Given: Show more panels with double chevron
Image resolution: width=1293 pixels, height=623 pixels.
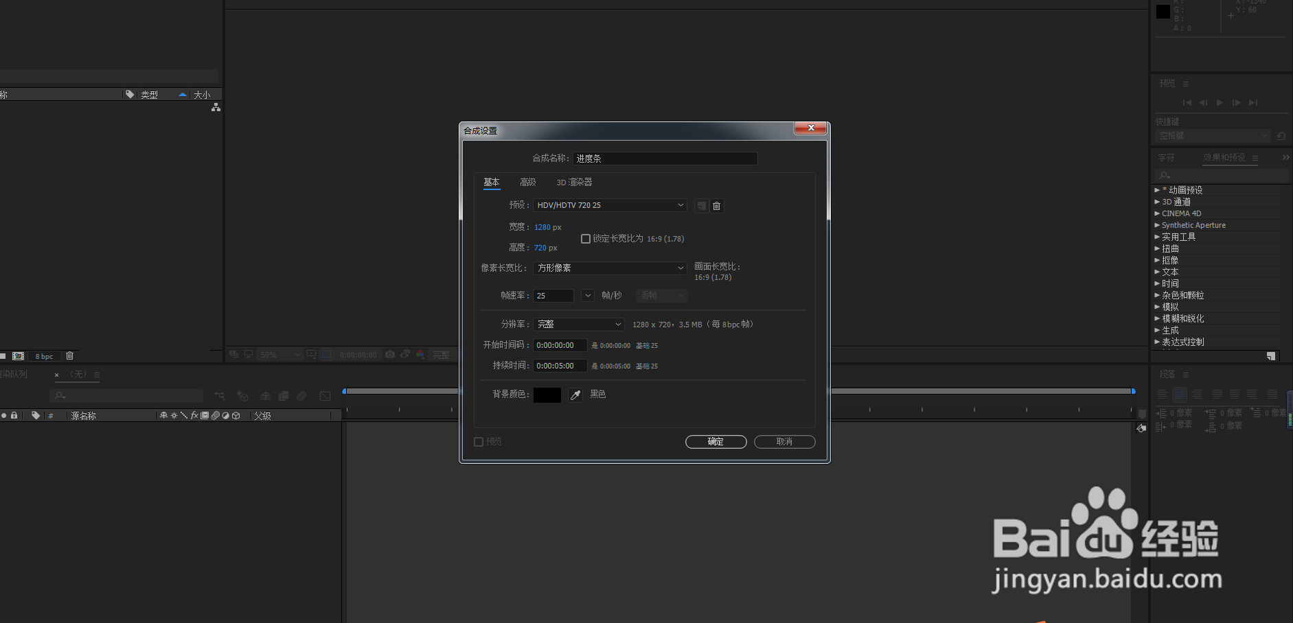Looking at the screenshot, I should [1285, 158].
